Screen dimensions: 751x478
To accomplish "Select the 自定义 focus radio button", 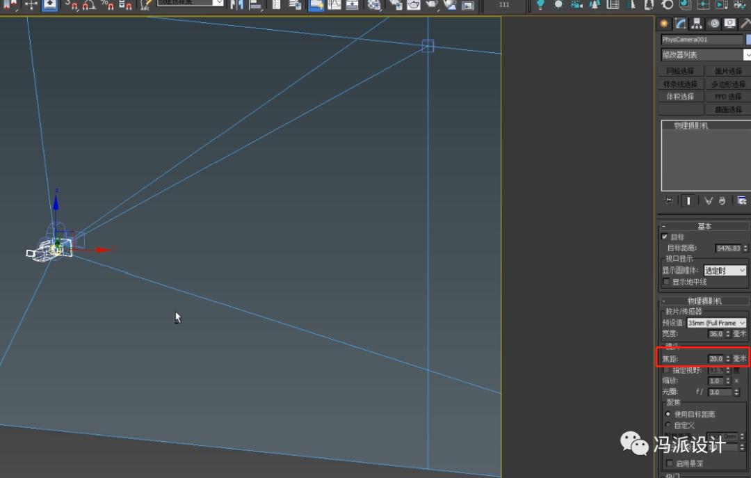I will [x=668, y=425].
